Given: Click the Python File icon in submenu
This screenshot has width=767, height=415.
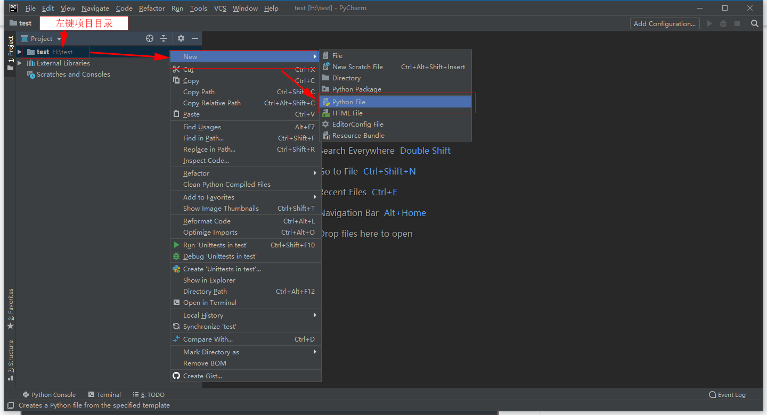Looking at the screenshot, I should (x=326, y=102).
